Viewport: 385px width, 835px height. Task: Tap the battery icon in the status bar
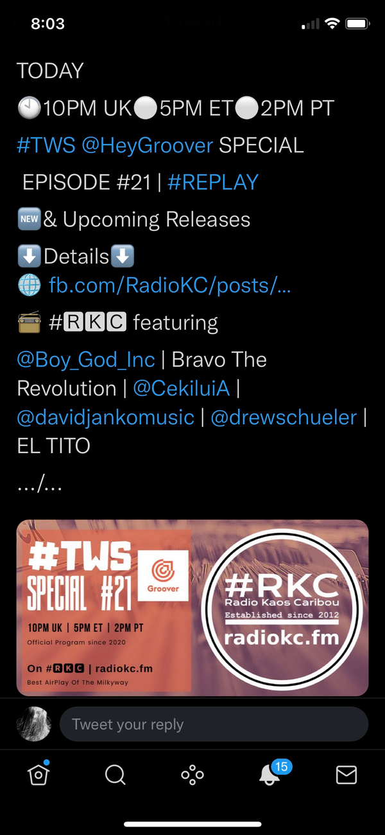[357, 24]
